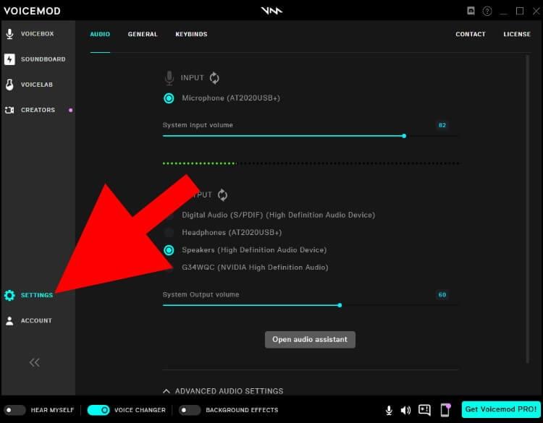Click the output volume value 60

pos(442,295)
